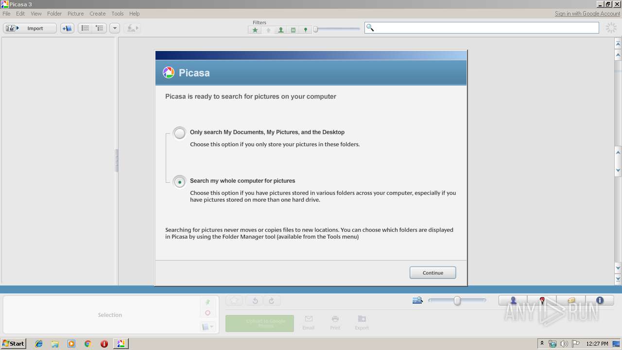Filter by uploaded photos arrow icon
The width and height of the screenshot is (622, 350).
[x=268, y=30]
